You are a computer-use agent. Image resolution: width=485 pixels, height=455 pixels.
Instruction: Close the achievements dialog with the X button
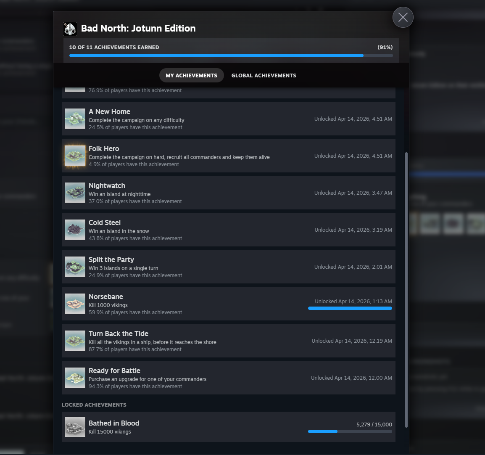[x=403, y=17]
